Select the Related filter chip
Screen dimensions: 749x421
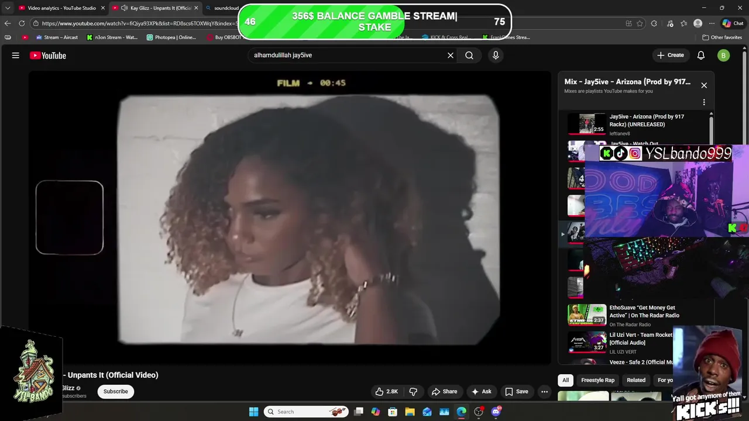[636, 380]
